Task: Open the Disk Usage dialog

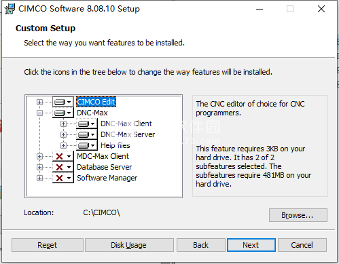Action: [x=129, y=245]
